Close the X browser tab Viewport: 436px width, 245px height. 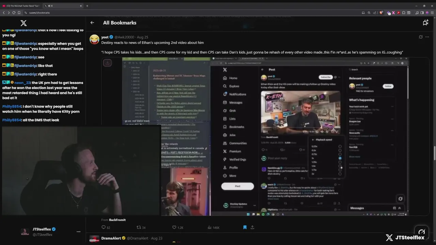coord(81,6)
